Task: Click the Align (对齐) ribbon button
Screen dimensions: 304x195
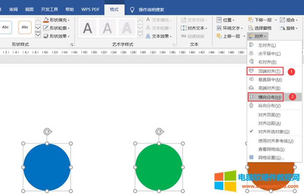Action: [257, 36]
